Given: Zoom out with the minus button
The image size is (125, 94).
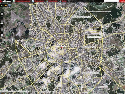Looking at the screenshot, I should pyautogui.click(x=2, y=35).
